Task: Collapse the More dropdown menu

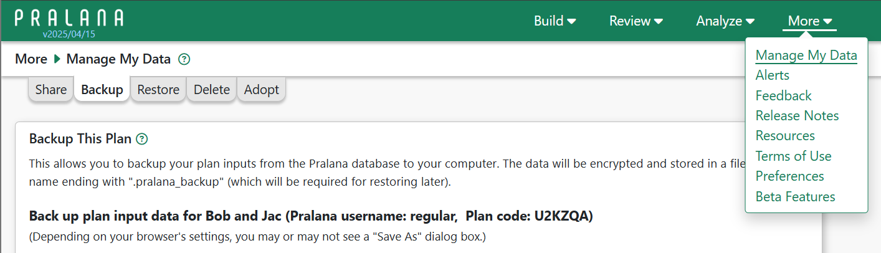Action: point(810,21)
